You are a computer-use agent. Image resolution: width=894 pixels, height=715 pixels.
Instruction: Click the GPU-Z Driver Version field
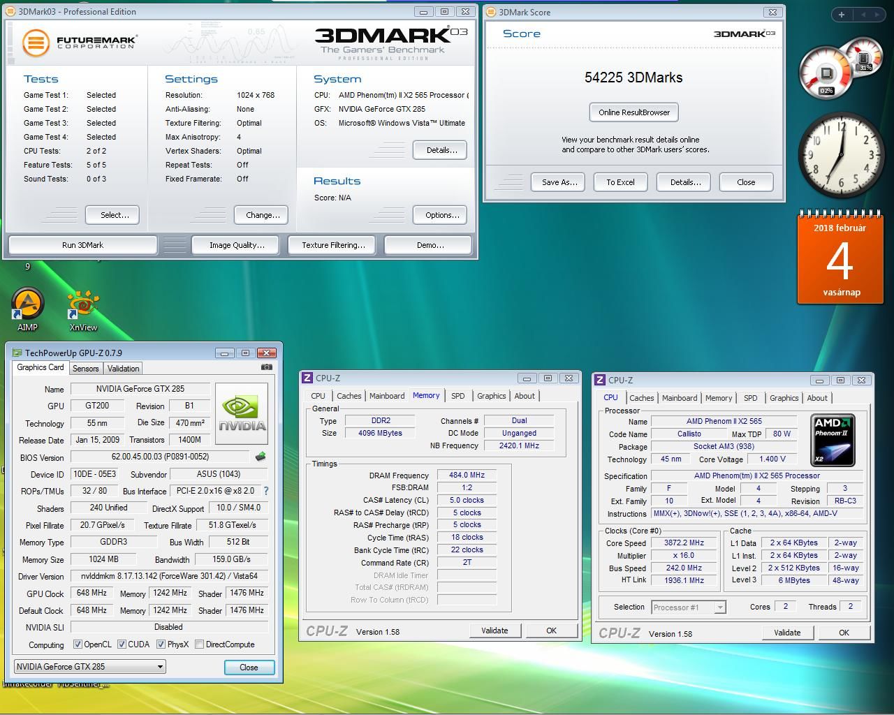(x=170, y=577)
